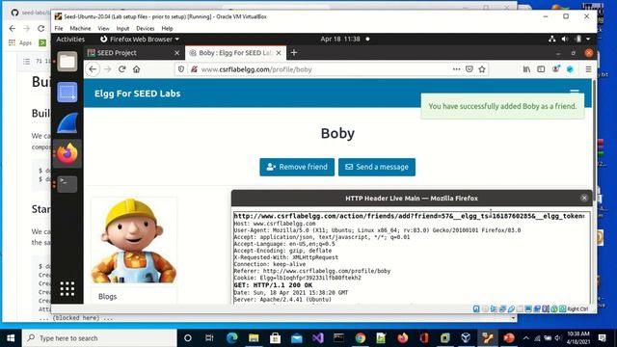Select the GET: HTTP/1.1 200 OK line

point(273,285)
